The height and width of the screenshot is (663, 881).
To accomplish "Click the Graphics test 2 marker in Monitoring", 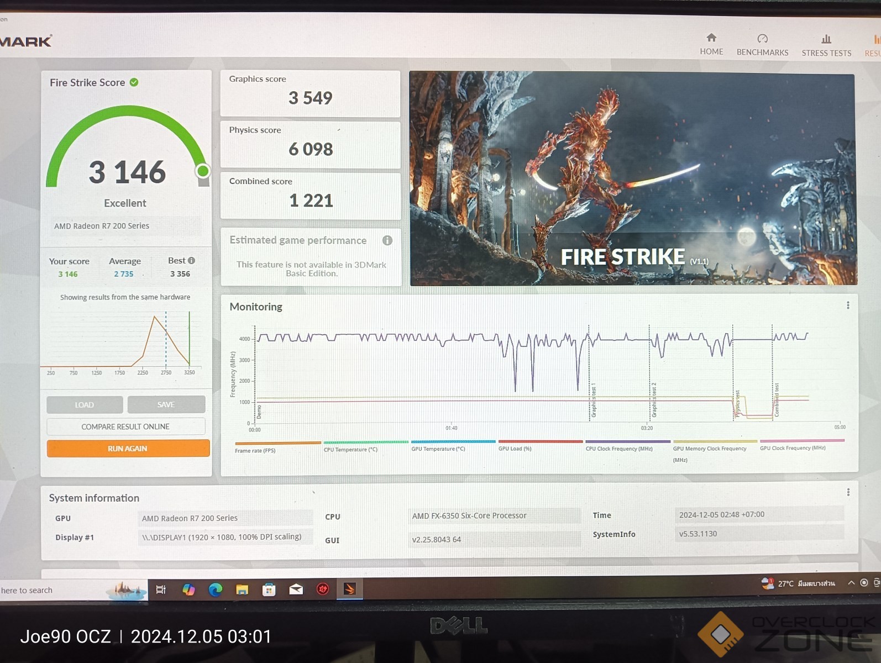I will 653,399.
